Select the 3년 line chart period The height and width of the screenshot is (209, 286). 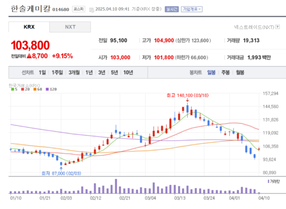[102, 73]
